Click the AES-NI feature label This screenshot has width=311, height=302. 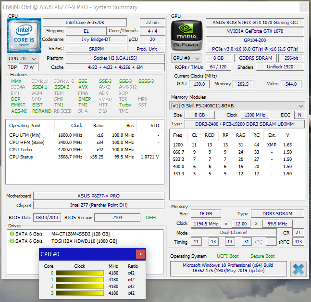click(x=19, y=111)
